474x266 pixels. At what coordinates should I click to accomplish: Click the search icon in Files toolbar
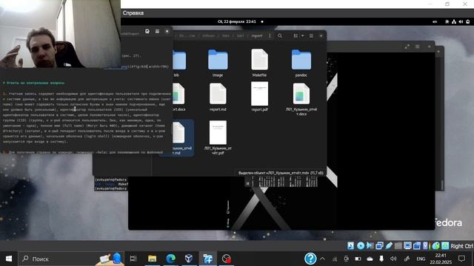click(280, 36)
